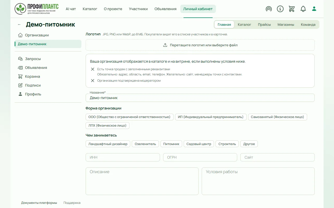Image resolution: width=334 pixels, height=208 pixels.
Task: Go back with the left arrow
Action: coord(19,24)
